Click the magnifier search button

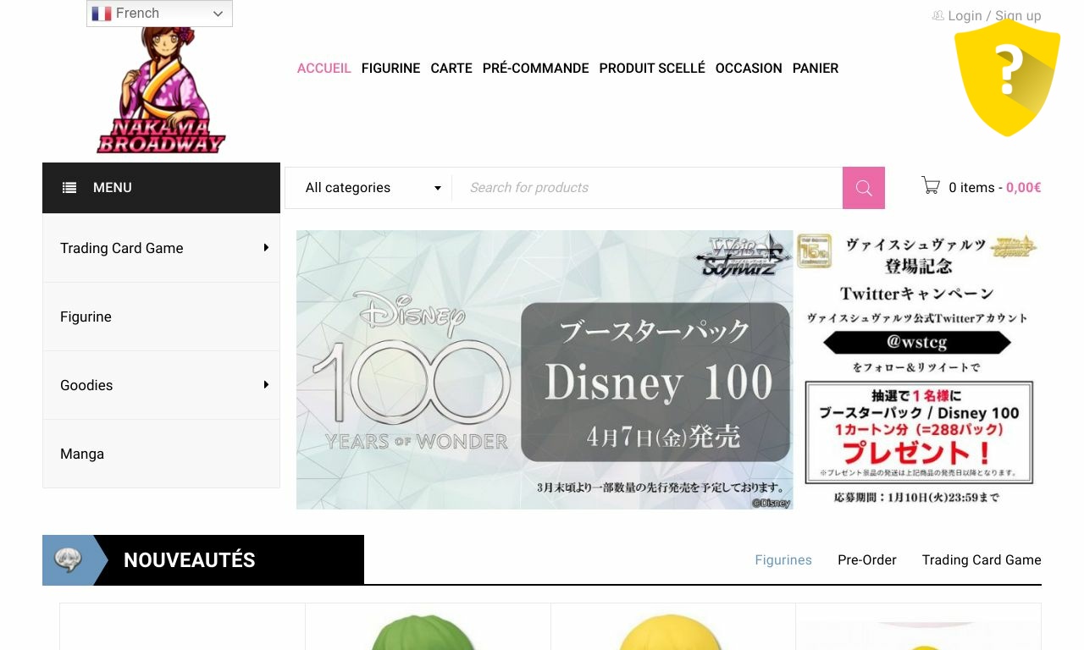tap(864, 188)
